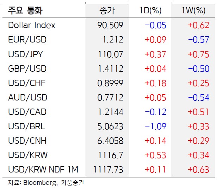The image size is (217, 189).
Task: Click the 주요 통화 column header
Action: [25, 11]
